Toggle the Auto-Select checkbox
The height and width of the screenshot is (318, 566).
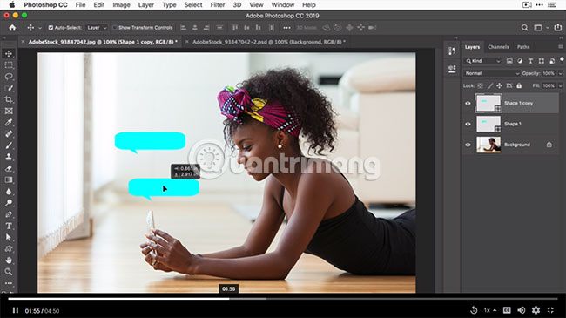[51, 28]
